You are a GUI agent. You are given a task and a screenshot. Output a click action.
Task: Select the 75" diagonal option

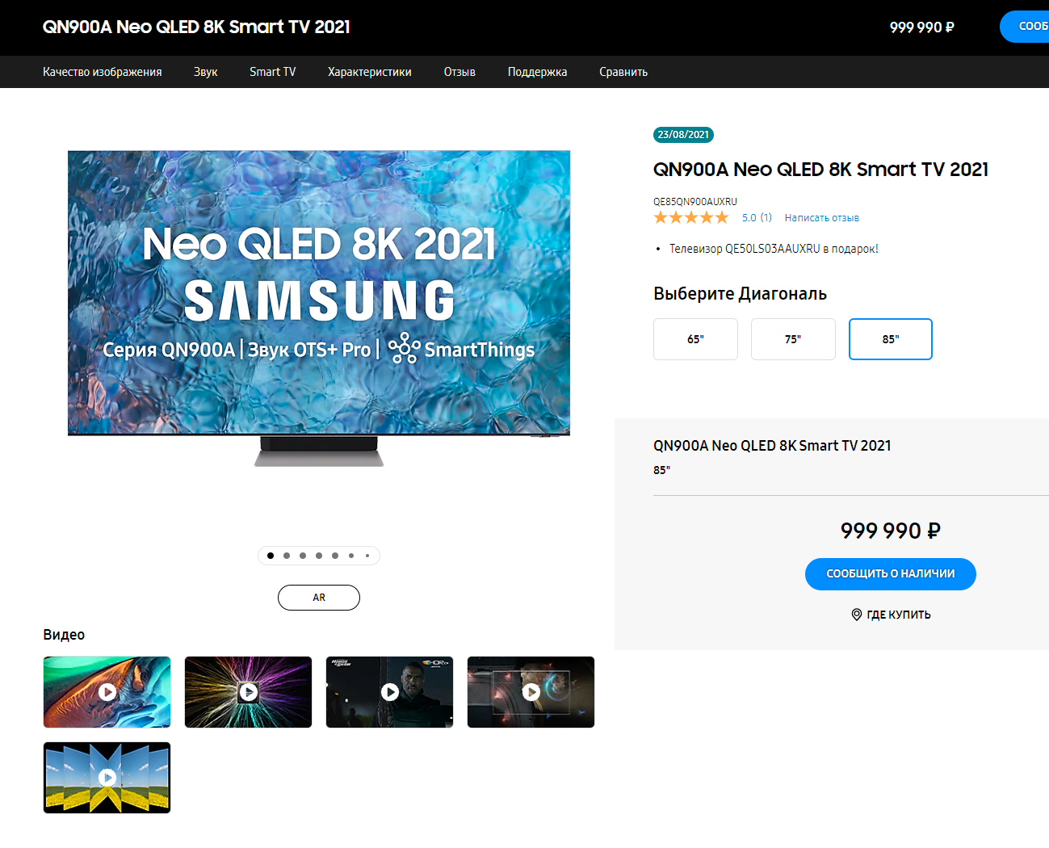click(793, 339)
